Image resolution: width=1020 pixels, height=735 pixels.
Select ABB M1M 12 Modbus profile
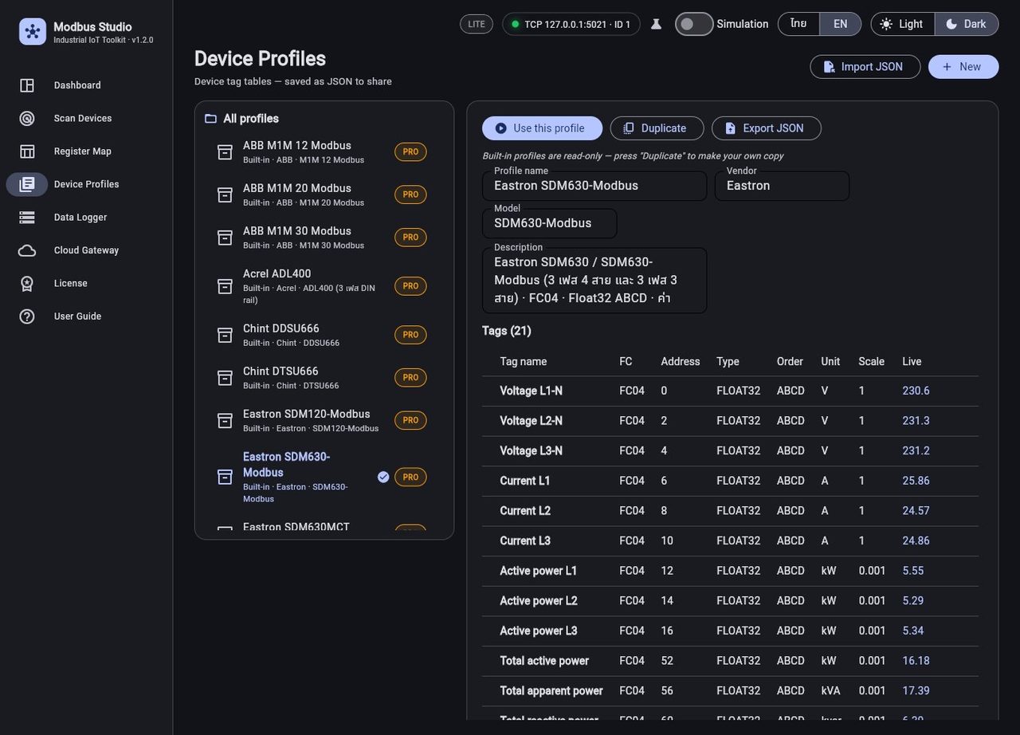click(324, 151)
